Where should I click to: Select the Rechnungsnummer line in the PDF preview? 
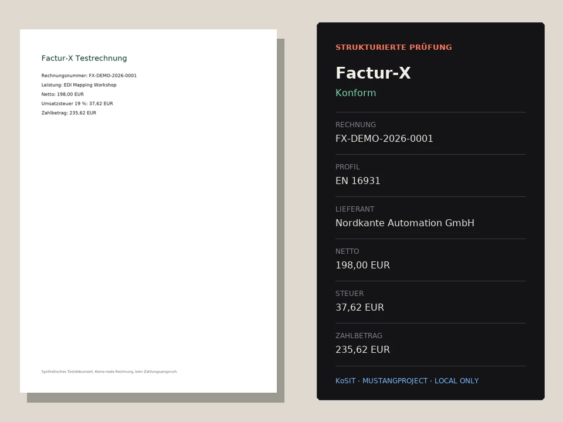click(x=89, y=76)
